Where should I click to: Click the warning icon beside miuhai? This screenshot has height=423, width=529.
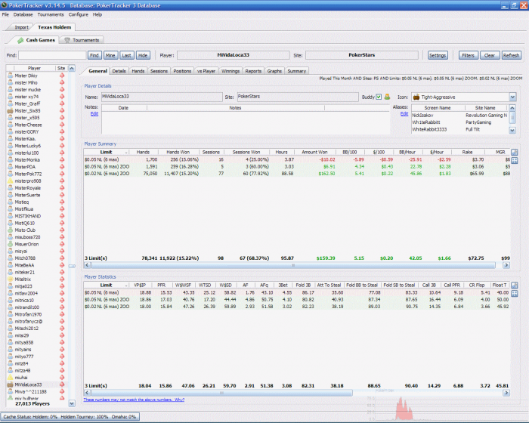[x=11, y=378]
